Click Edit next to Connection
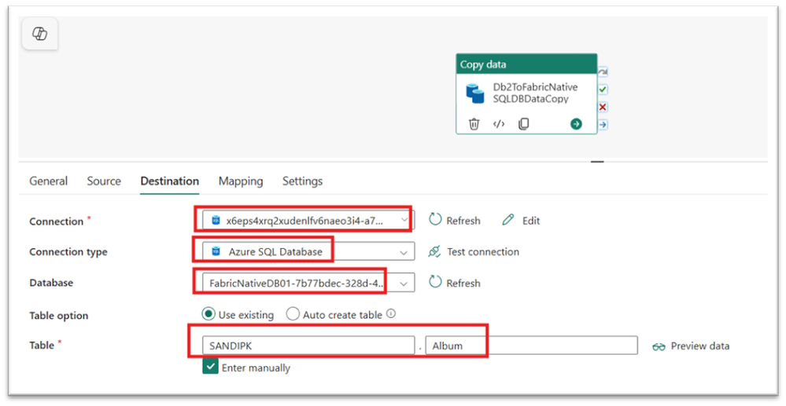The image size is (786, 406). (522, 221)
